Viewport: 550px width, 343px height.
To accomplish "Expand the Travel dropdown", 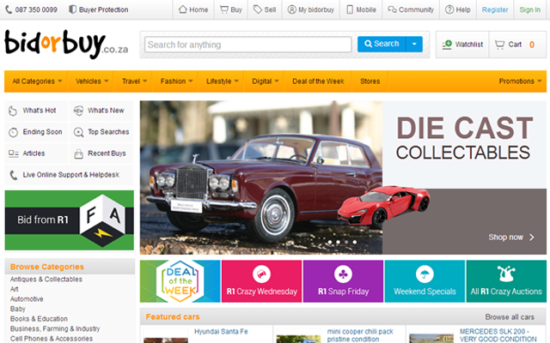I will (134, 81).
